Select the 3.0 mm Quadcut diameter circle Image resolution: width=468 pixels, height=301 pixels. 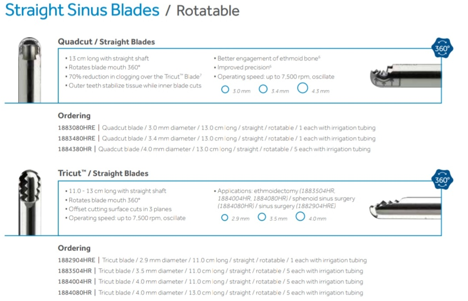[225, 89]
